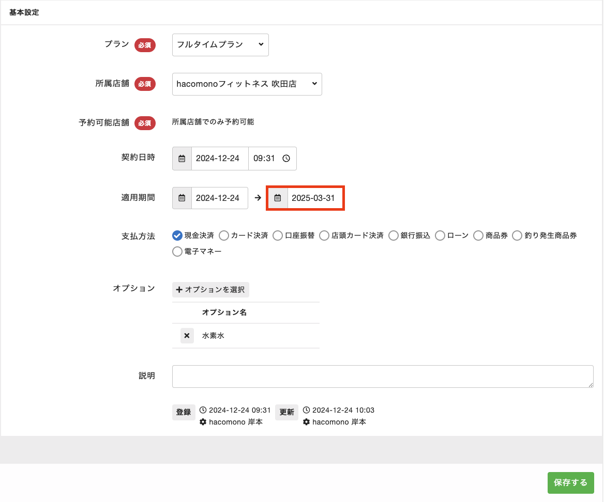Choose 口座振替 payment option
The image size is (604, 502).
tap(278, 236)
